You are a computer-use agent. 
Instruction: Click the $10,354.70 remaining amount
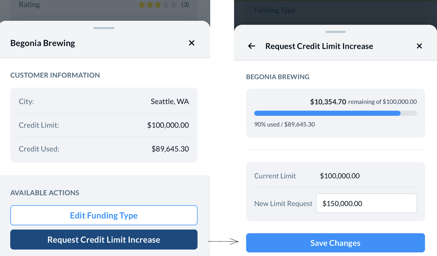(328, 102)
